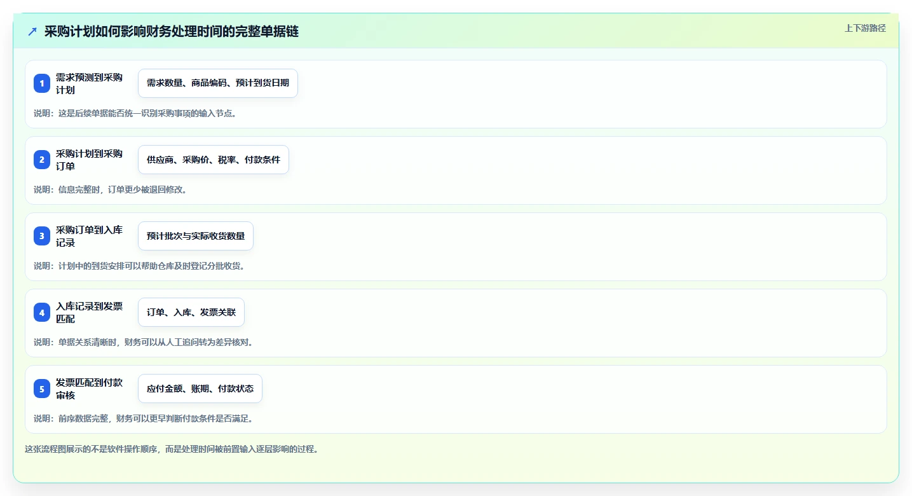This screenshot has height=496, width=912.
Task: Click the 订单、入库、发票关联 chip
Action: tap(191, 312)
